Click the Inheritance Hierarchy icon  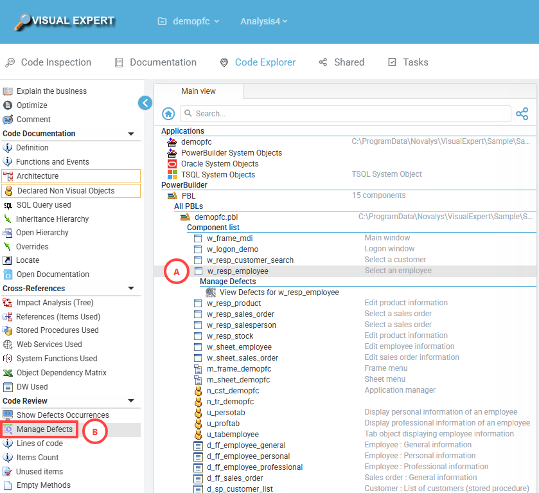(x=7, y=219)
